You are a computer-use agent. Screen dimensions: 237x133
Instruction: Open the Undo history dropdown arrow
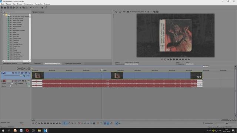pos(33,7)
